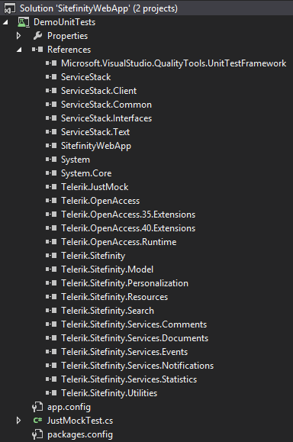
Task: Select the Properties node label
Action: [x=68, y=36]
